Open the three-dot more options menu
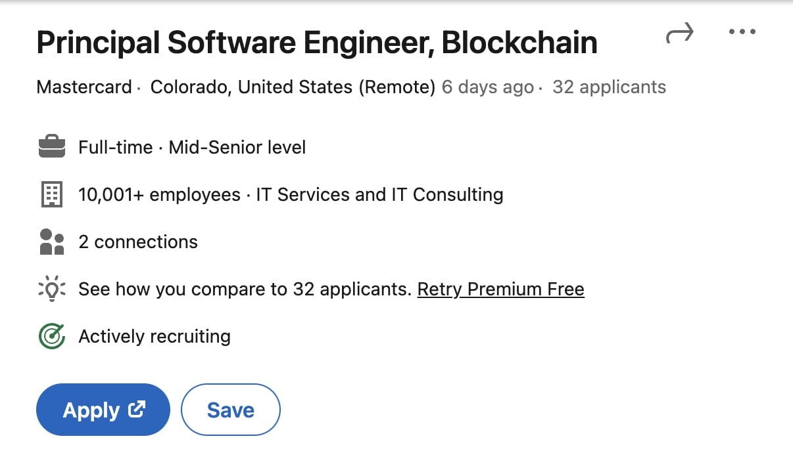The width and height of the screenshot is (793, 470). click(742, 32)
